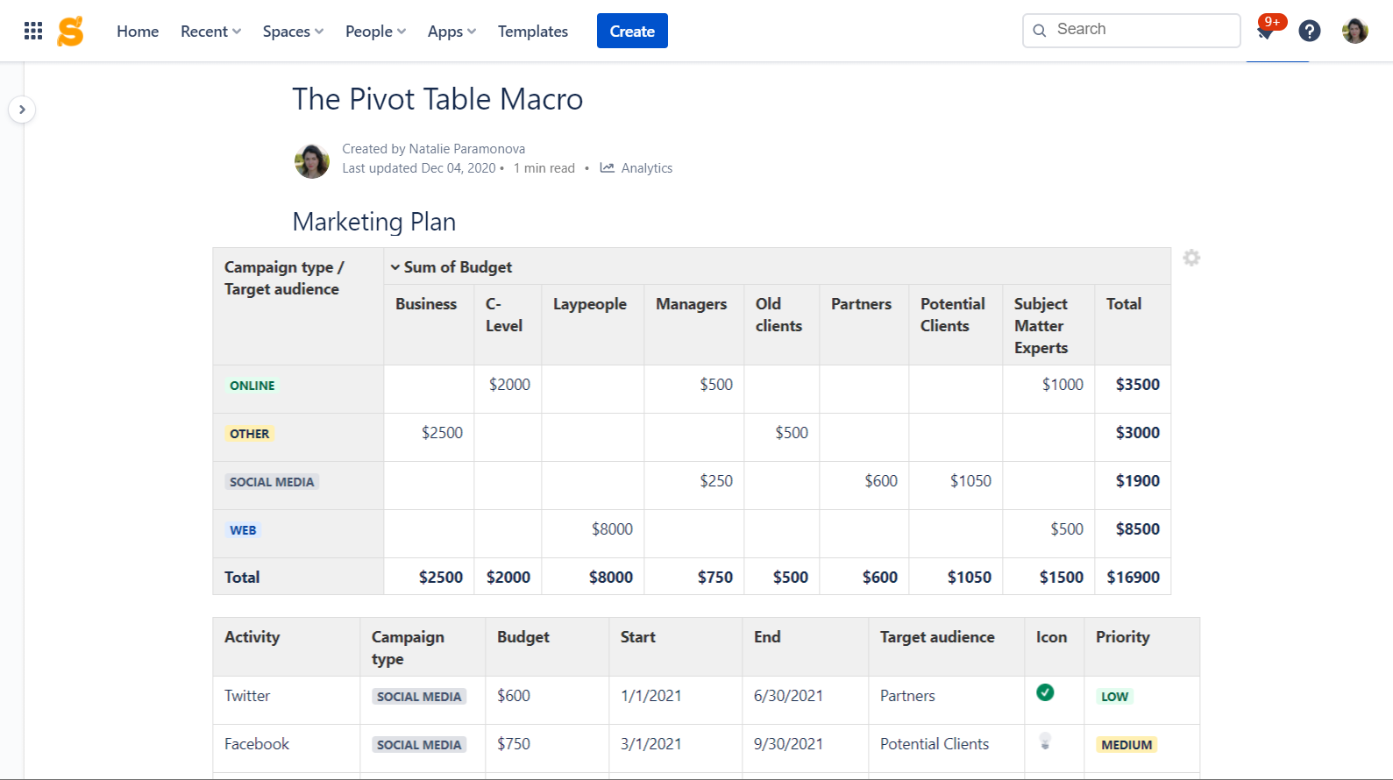Click the lightbulb icon in Facebook row
1393x780 pixels.
click(1045, 741)
